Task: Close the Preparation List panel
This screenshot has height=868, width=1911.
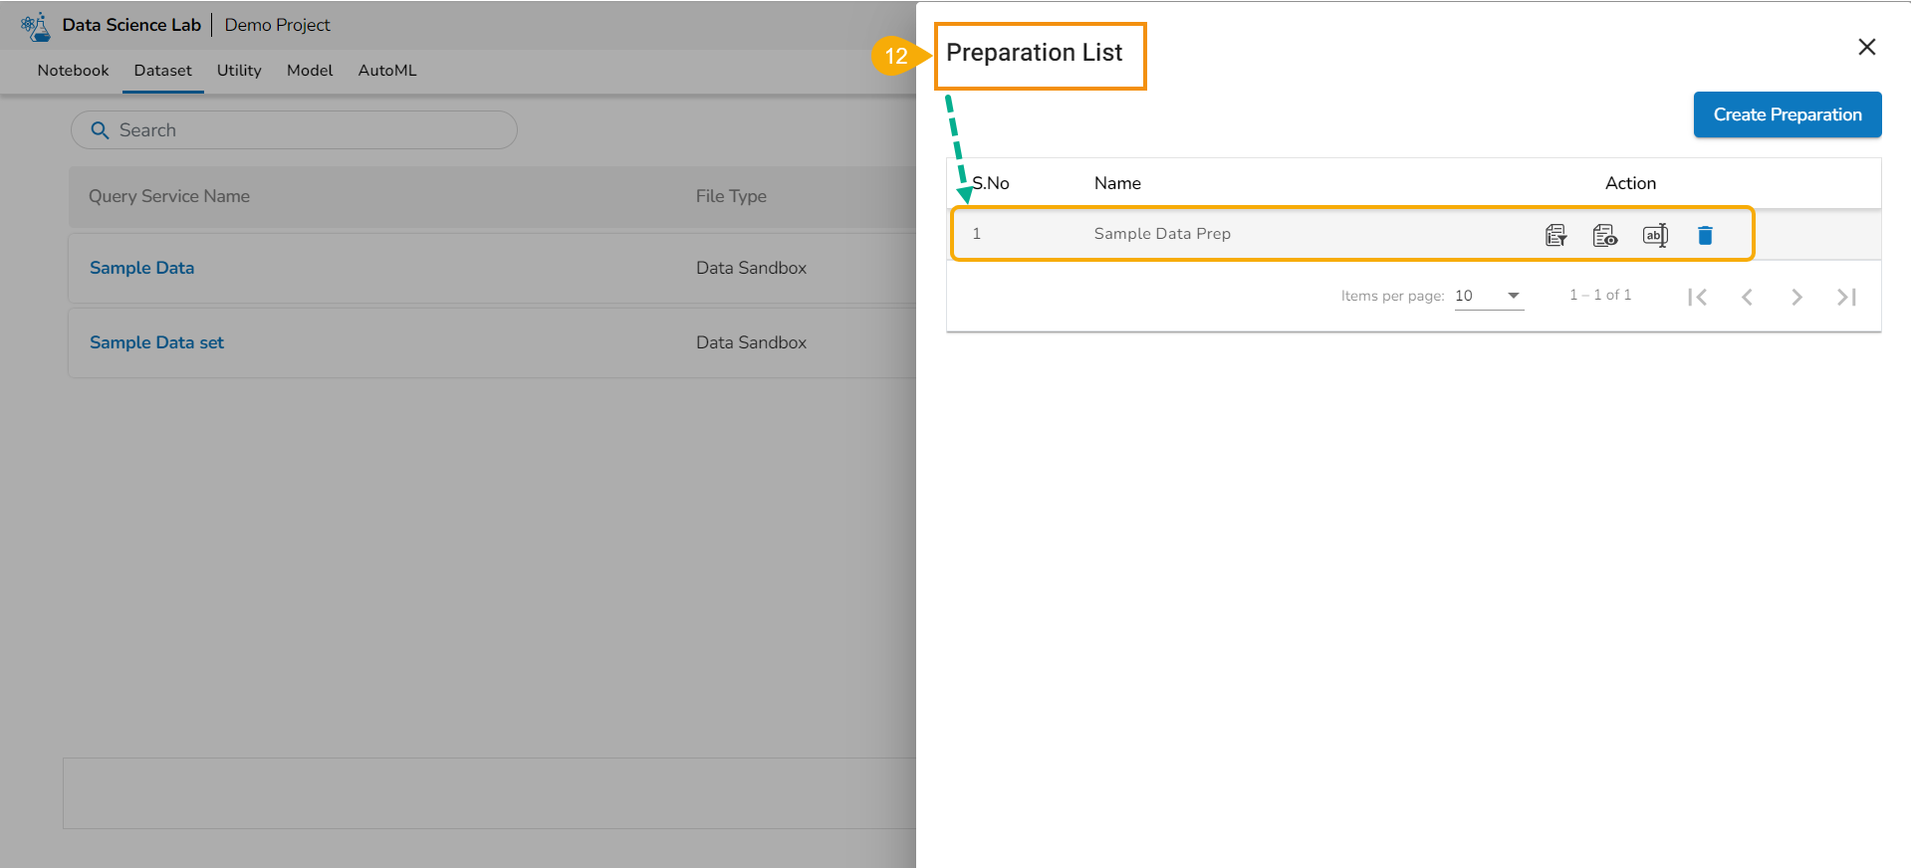Action: [1866, 47]
